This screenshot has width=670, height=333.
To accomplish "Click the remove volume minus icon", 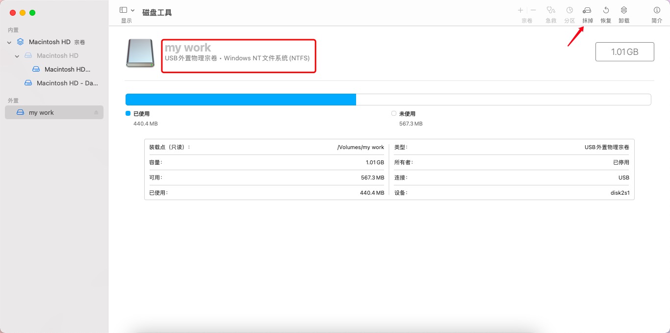I will click(532, 9).
